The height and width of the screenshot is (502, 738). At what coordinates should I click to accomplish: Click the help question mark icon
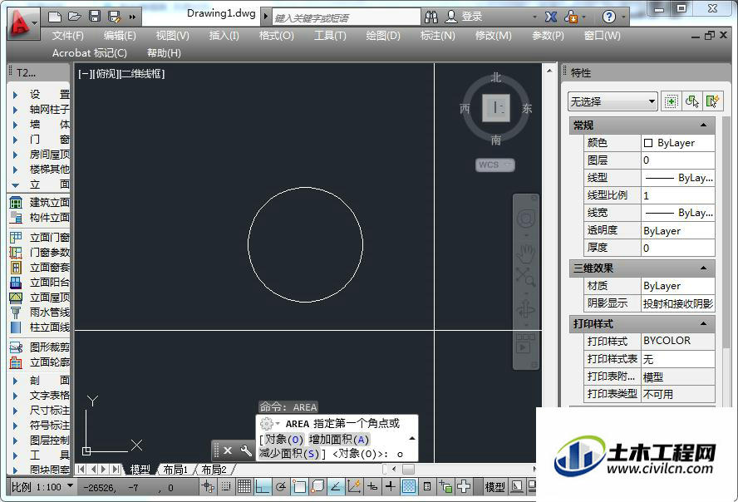tap(608, 17)
